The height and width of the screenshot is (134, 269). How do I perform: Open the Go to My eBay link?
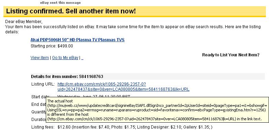click(65, 58)
